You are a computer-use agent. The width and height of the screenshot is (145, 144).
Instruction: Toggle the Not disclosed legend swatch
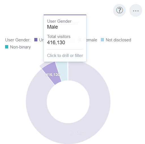[102, 40]
